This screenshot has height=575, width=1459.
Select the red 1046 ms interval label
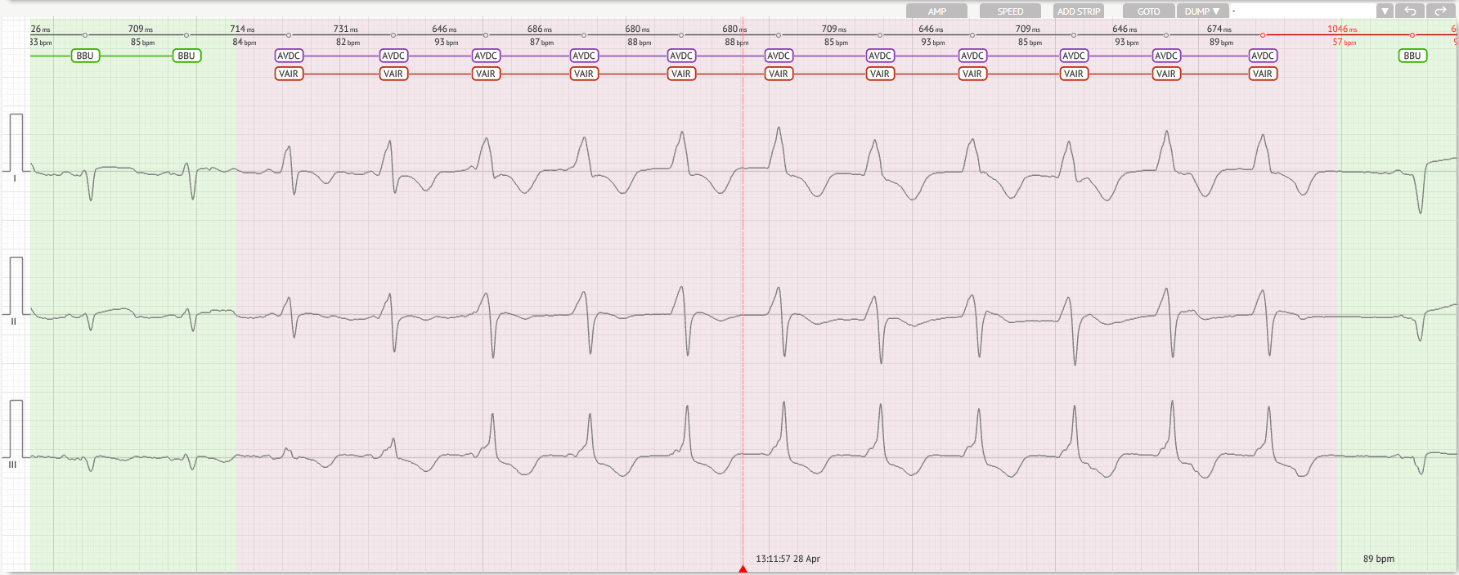point(1341,29)
